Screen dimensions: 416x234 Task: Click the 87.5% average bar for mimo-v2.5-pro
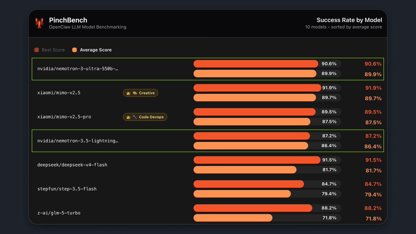(x=252, y=121)
